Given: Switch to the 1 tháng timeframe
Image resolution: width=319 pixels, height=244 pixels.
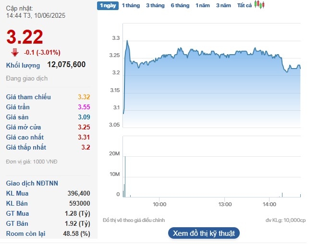Looking at the screenshot, I should [x=131, y=5].
